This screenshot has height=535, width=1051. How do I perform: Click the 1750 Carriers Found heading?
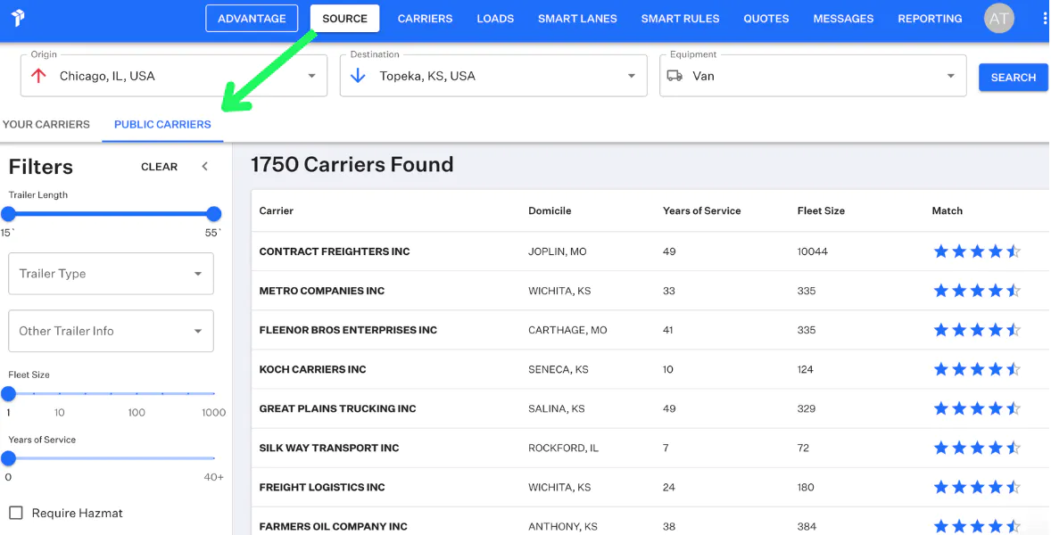point(352,165)
